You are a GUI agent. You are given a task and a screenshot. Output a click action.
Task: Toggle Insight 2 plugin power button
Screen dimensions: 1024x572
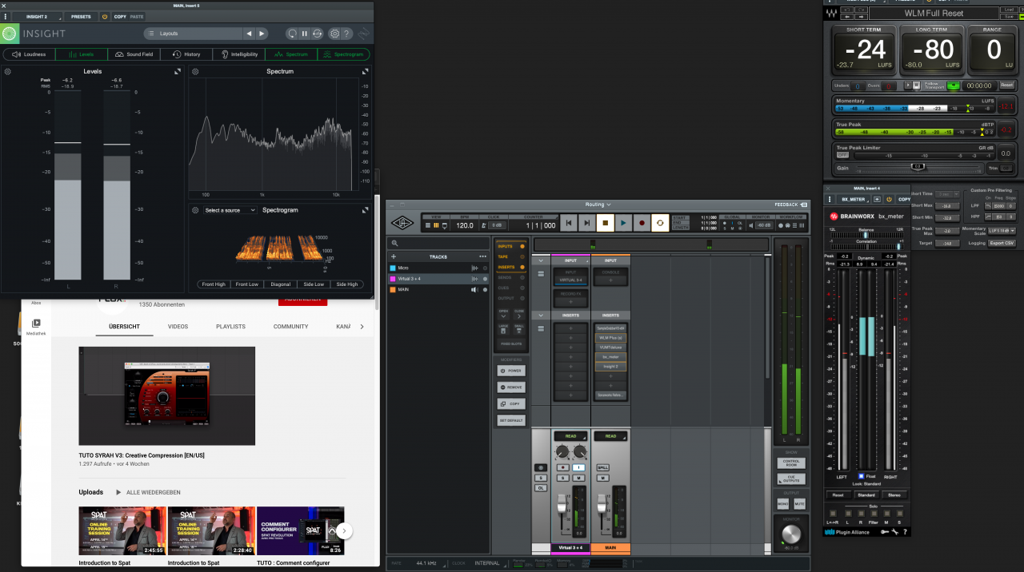[105, 16]
